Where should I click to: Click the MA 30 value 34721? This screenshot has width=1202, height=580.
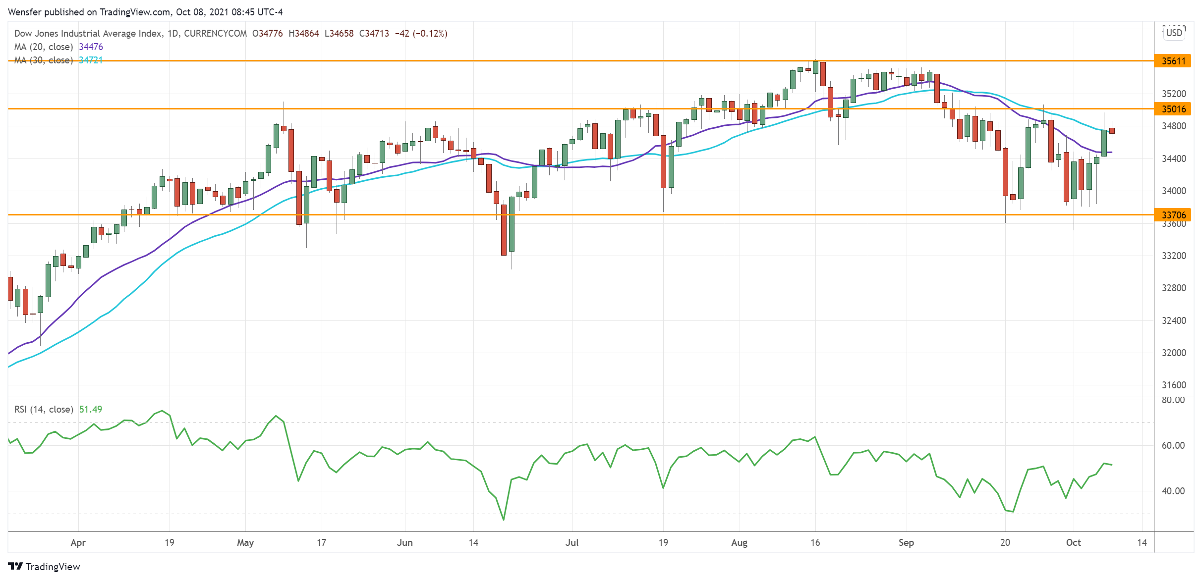click(x=91, y=60)
